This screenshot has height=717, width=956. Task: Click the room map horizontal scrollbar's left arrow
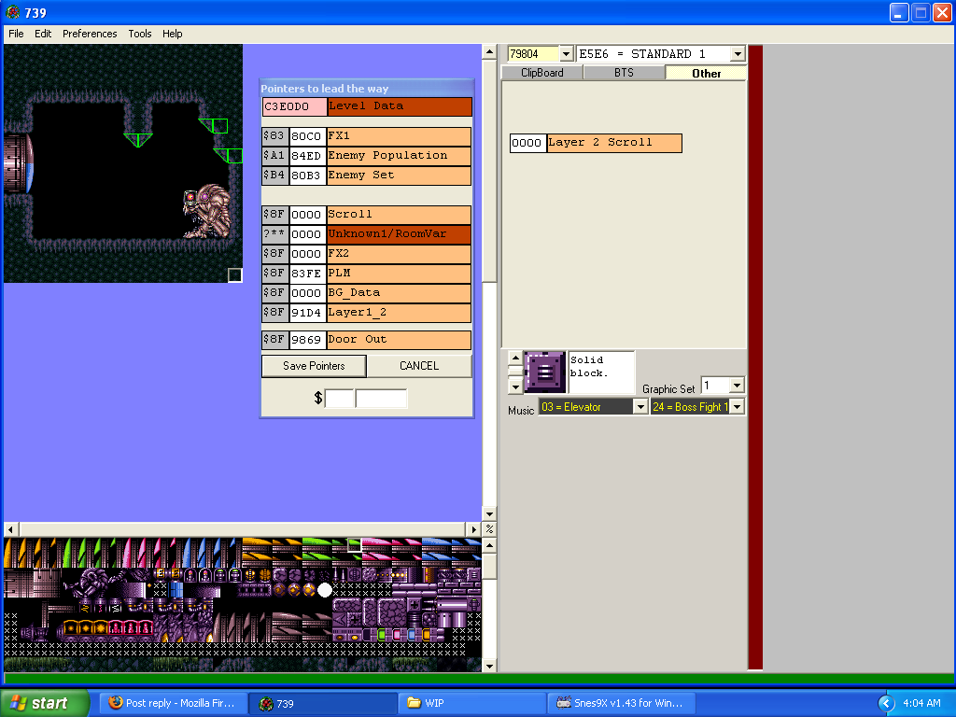[10, 528]
